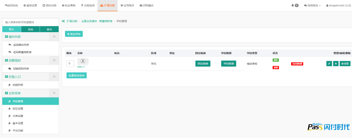Open 四网融合 in the top navigation

146,5
